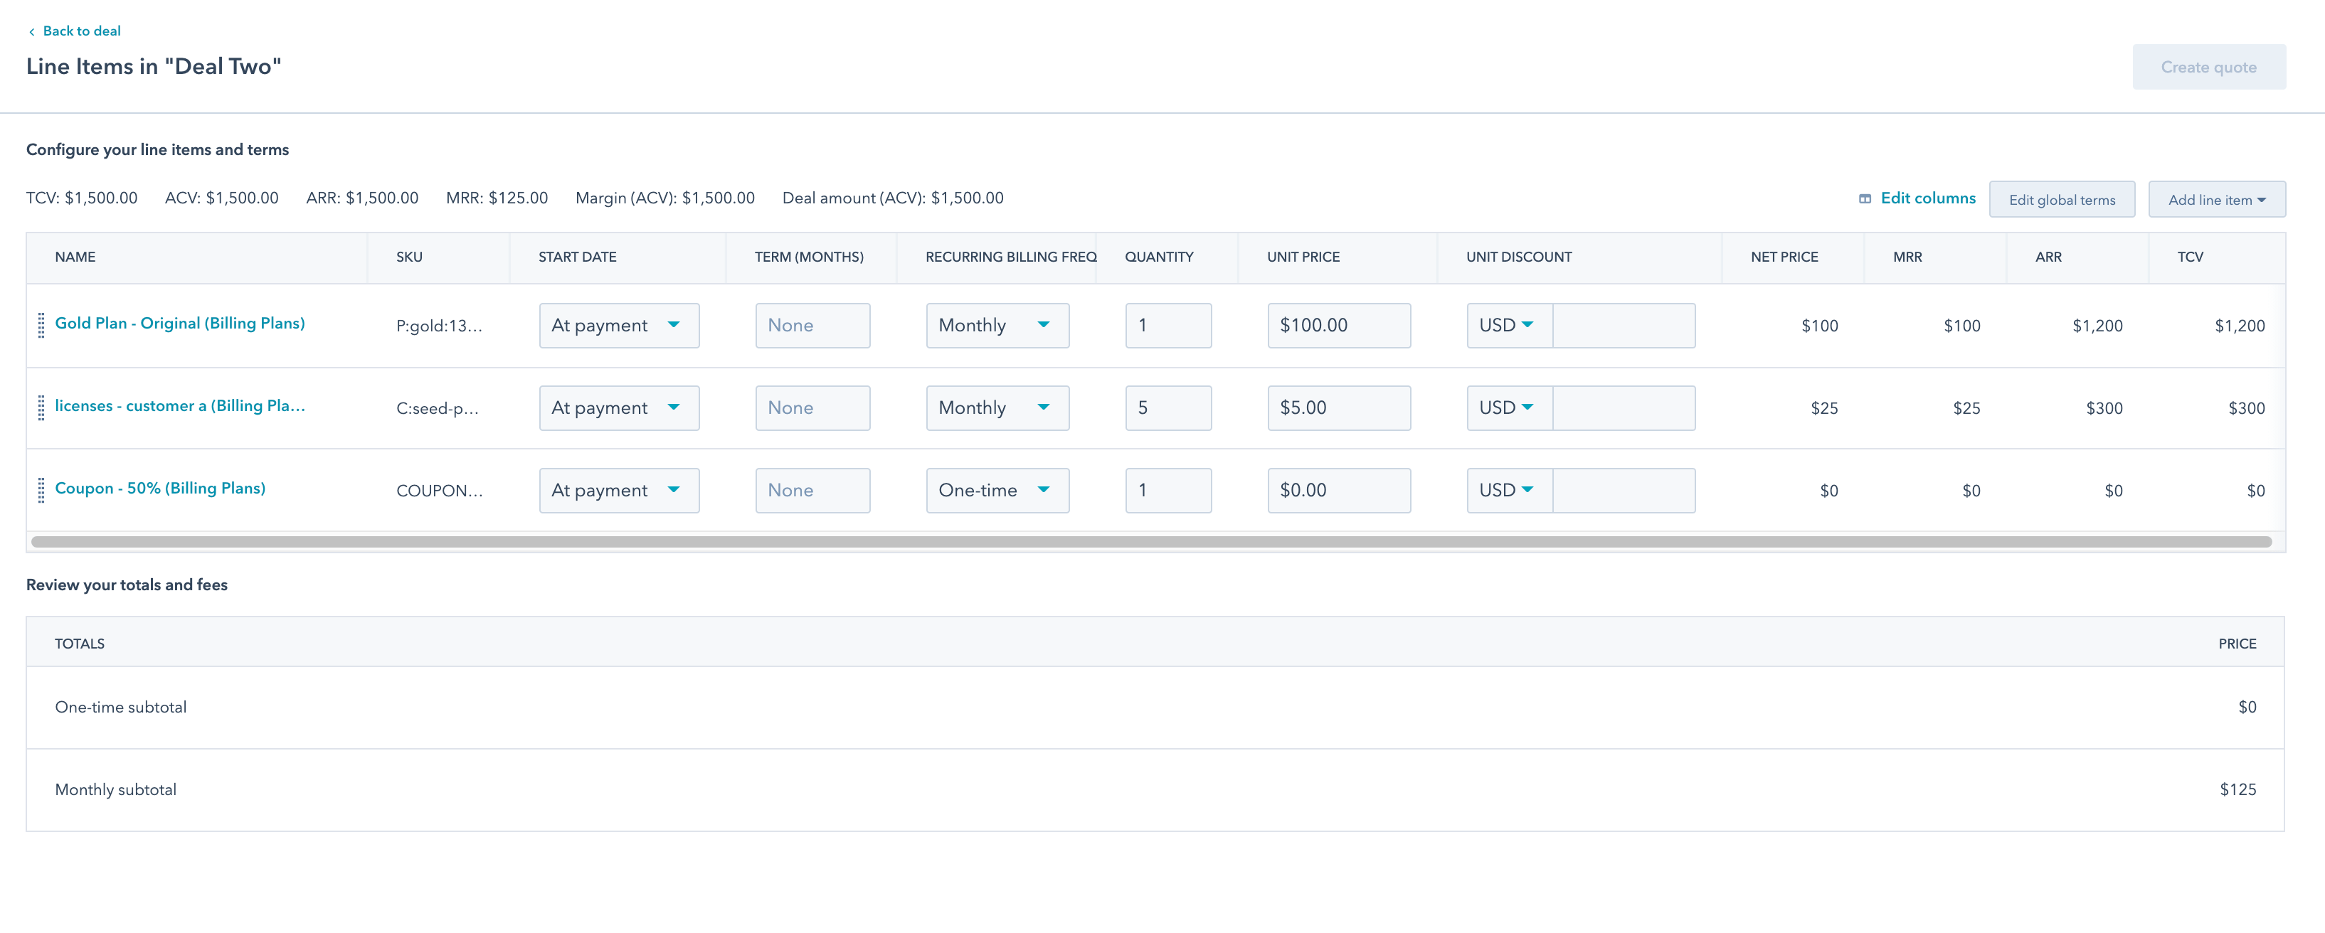Click the horizontal table scrollbar
The image size is (2325, 933).
[1151, 541]
